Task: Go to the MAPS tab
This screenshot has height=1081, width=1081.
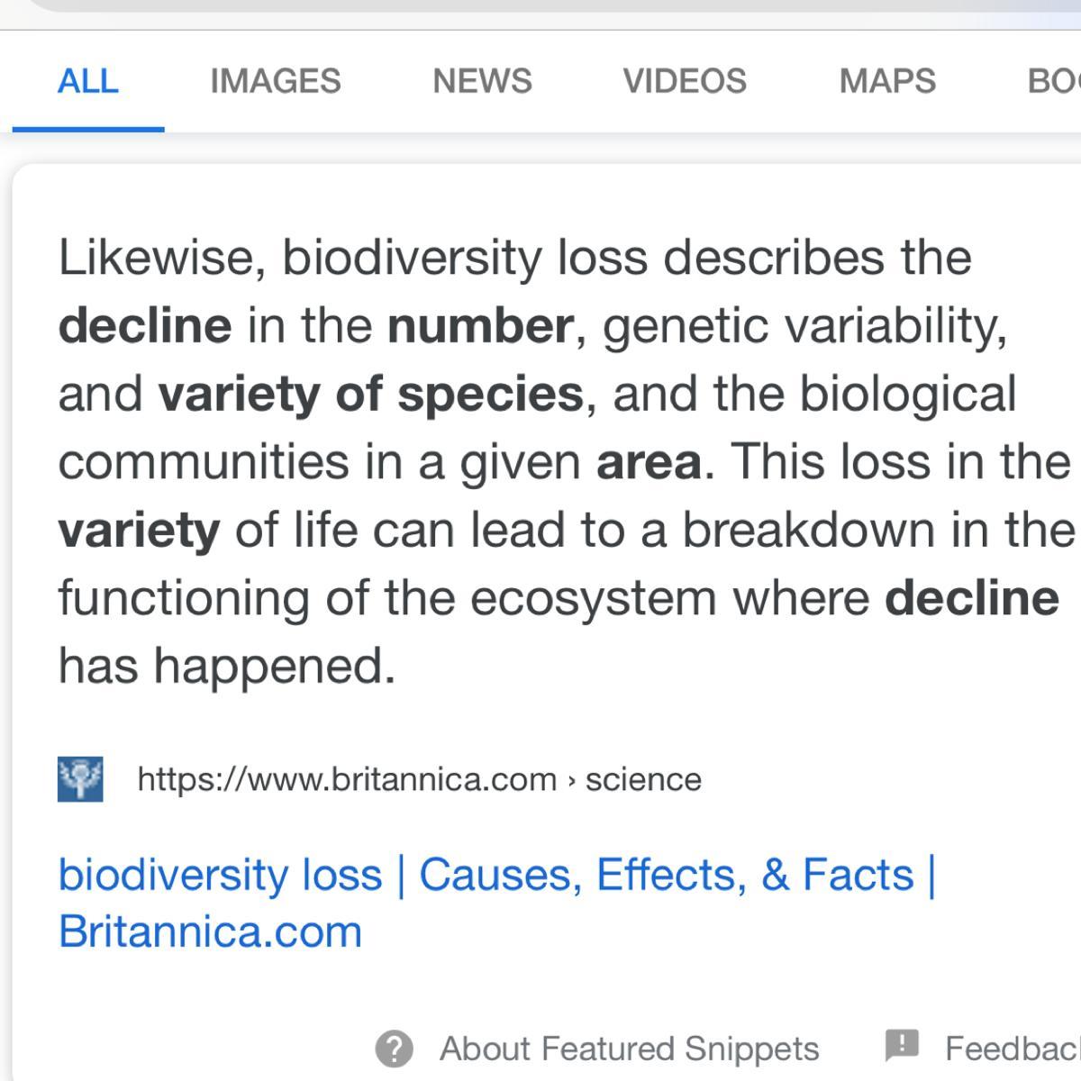Action: (x=887, y=81)
